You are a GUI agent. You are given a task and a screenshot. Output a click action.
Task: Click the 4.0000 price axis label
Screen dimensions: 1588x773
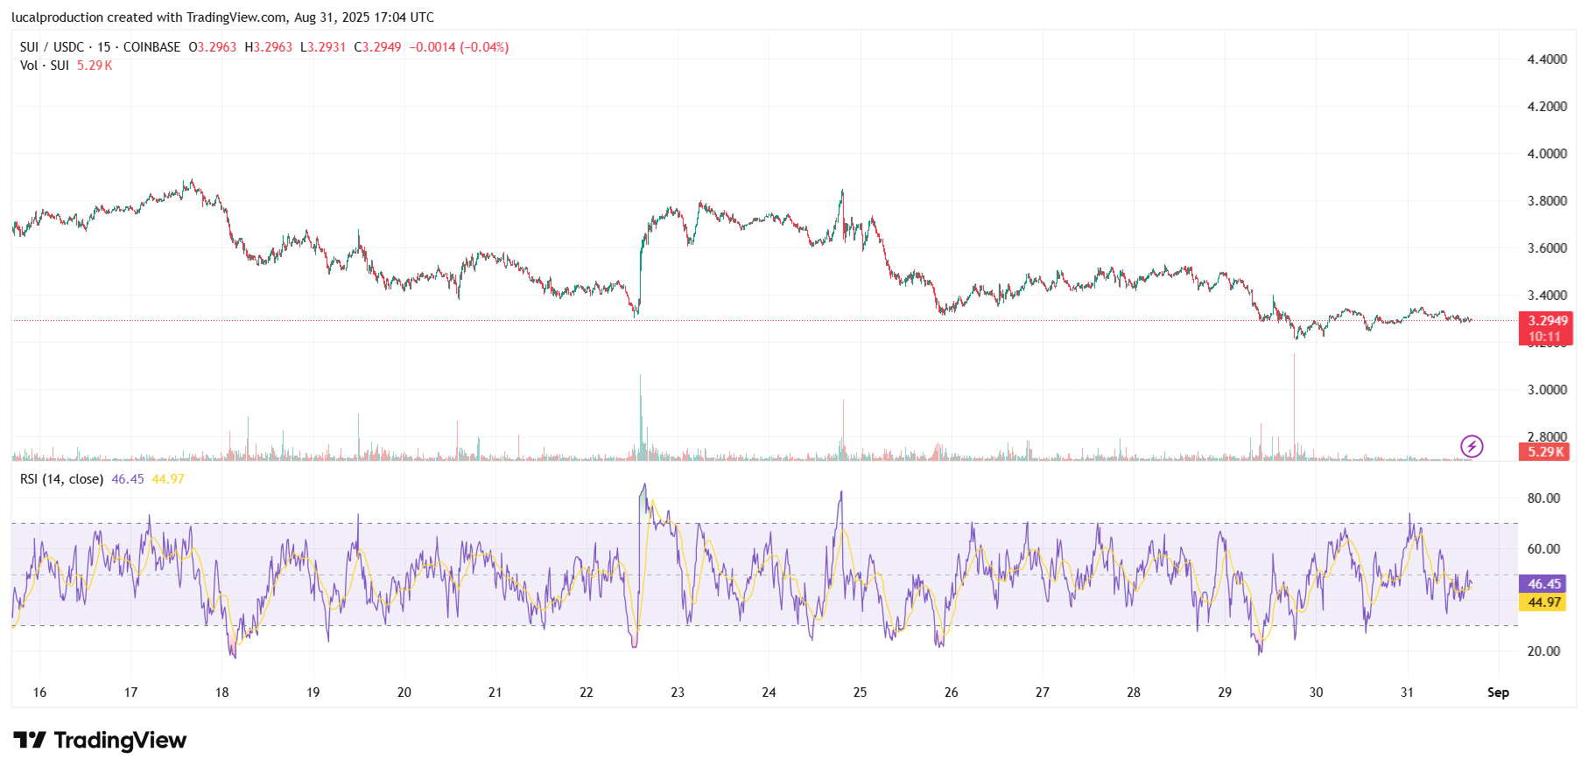coord(1547,154)
